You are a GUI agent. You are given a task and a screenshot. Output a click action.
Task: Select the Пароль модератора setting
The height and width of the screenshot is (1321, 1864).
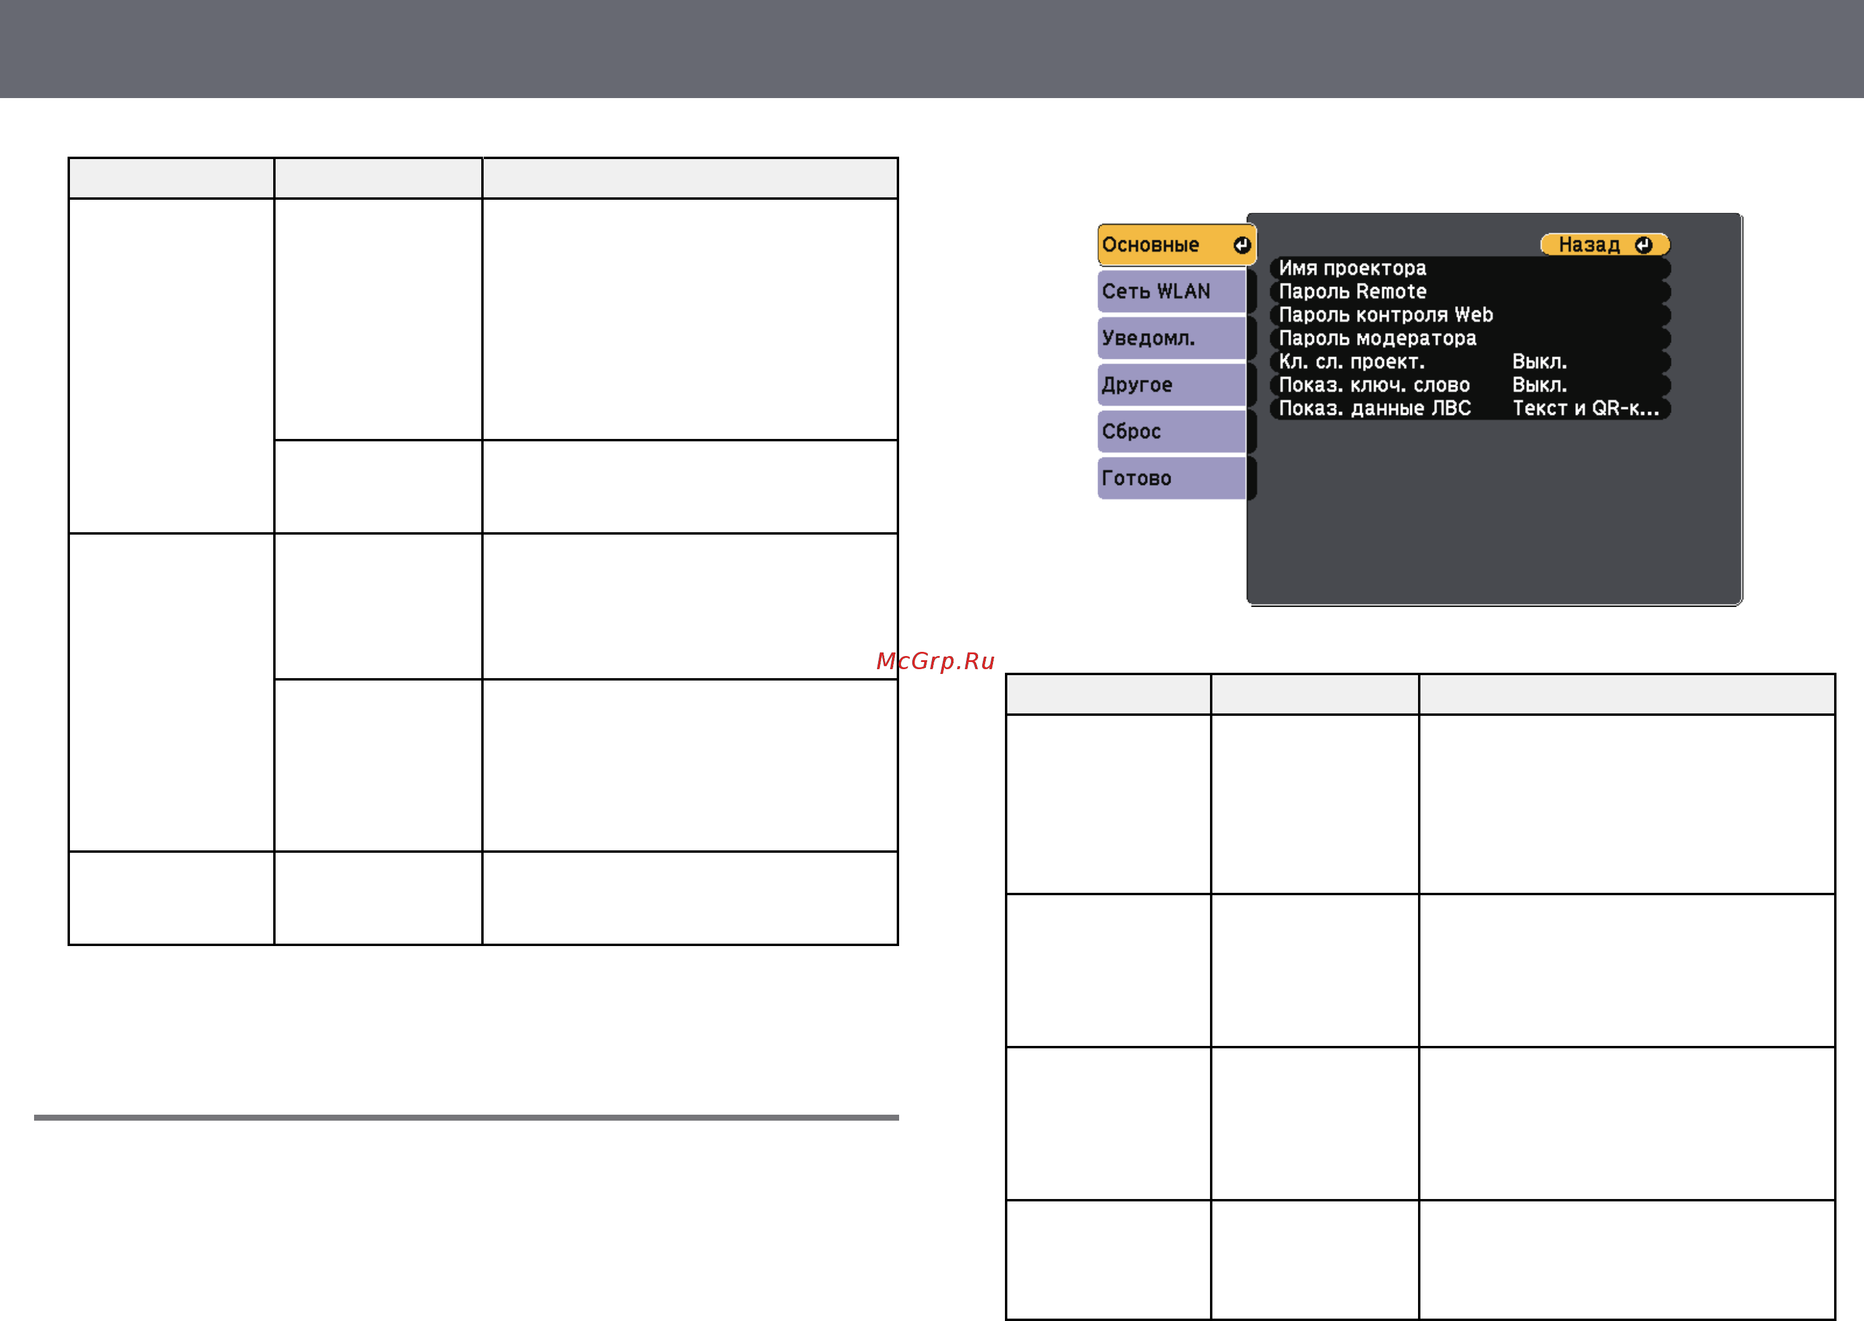tap(1469, 338)
